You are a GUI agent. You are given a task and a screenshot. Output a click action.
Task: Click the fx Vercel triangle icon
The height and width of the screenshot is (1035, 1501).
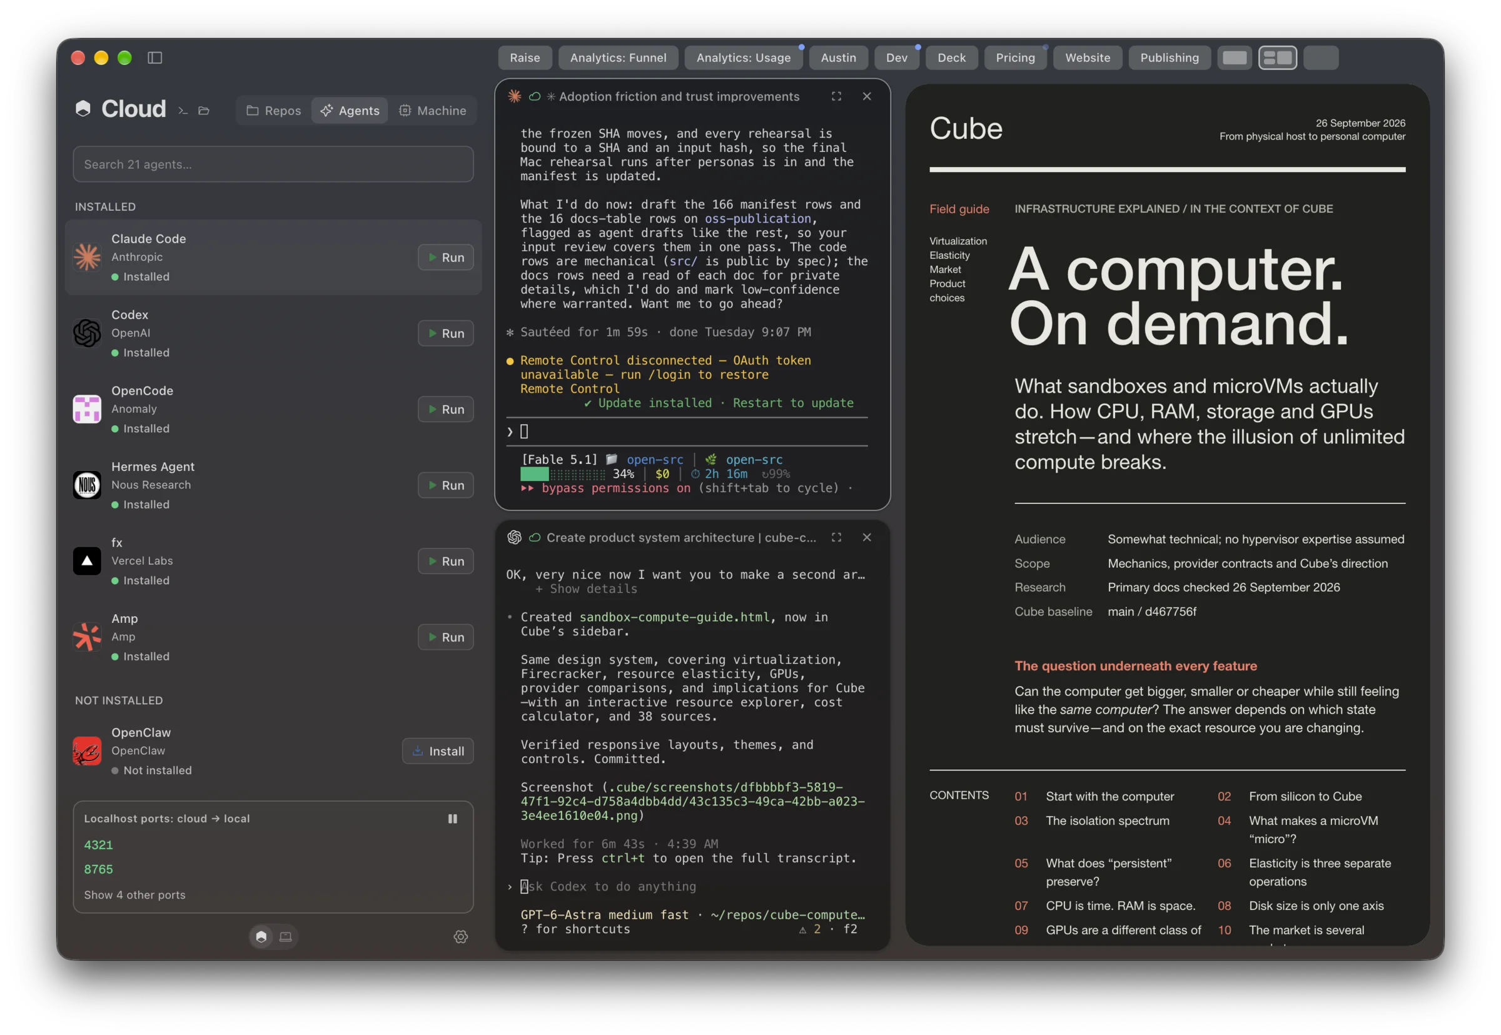point(87,560)
